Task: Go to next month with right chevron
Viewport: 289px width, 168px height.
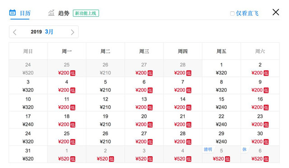Action: point(72,32)
